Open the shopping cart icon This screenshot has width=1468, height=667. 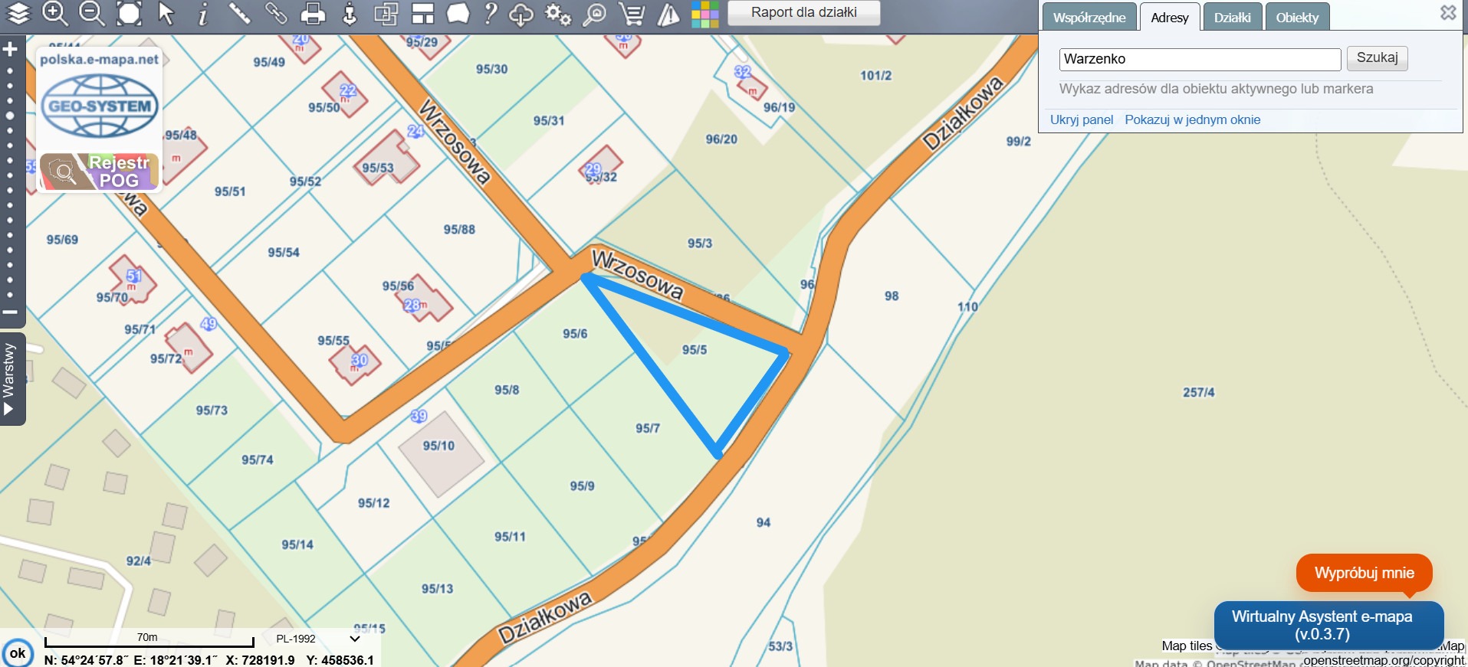(x=632, y=14)
